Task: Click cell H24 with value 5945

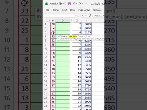Action: [86, 106]
